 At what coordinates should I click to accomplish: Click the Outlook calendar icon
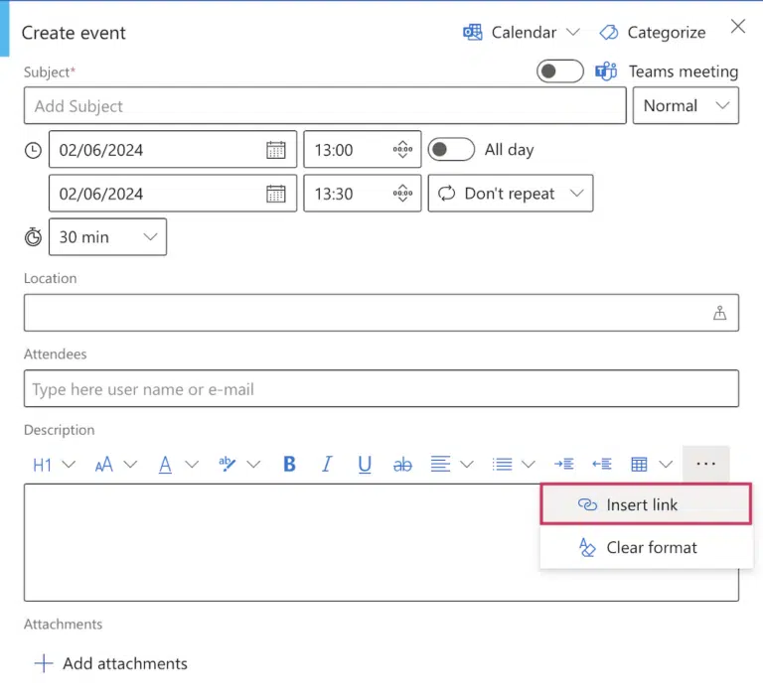click(473, 32)
